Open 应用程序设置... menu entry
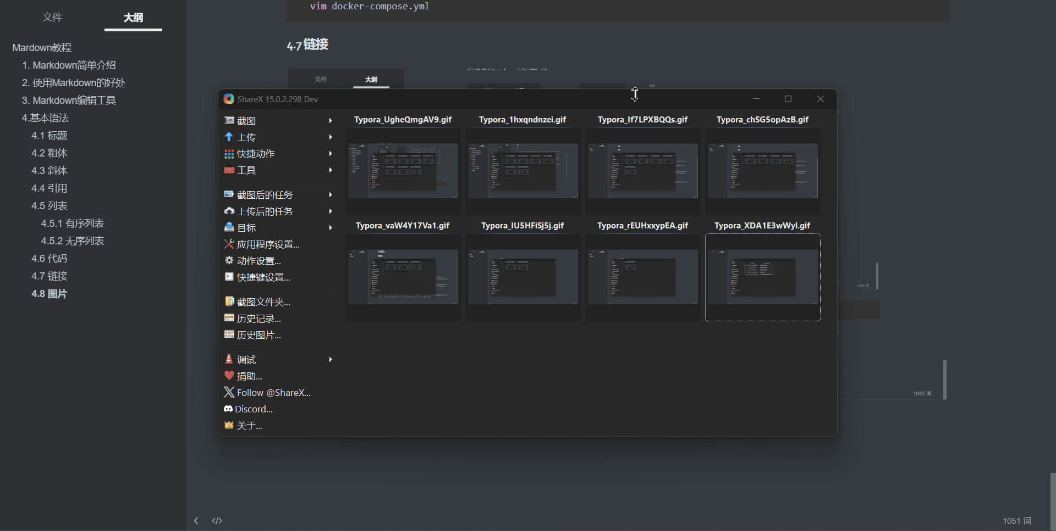1056x531 pixels. (x=278, y=244)
